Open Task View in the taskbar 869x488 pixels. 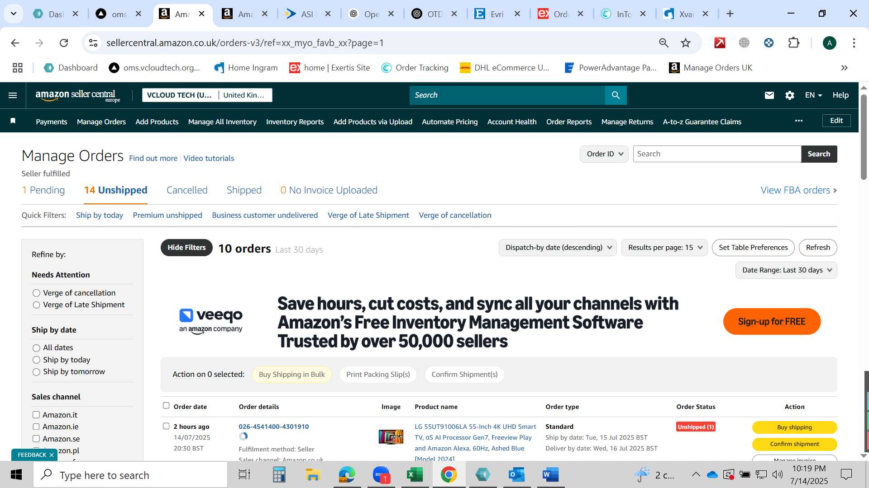pos(244,475)
